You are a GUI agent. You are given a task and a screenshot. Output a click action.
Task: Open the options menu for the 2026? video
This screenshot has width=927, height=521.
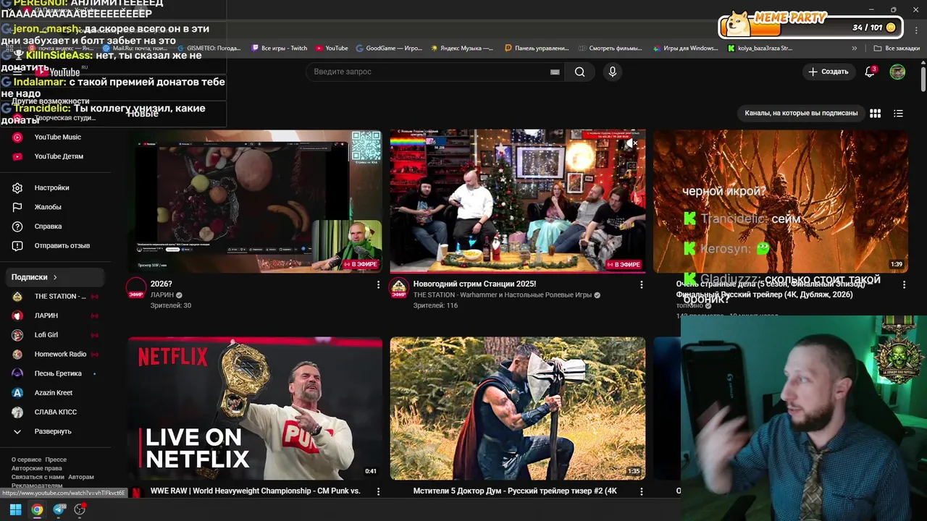pos(378,285)
